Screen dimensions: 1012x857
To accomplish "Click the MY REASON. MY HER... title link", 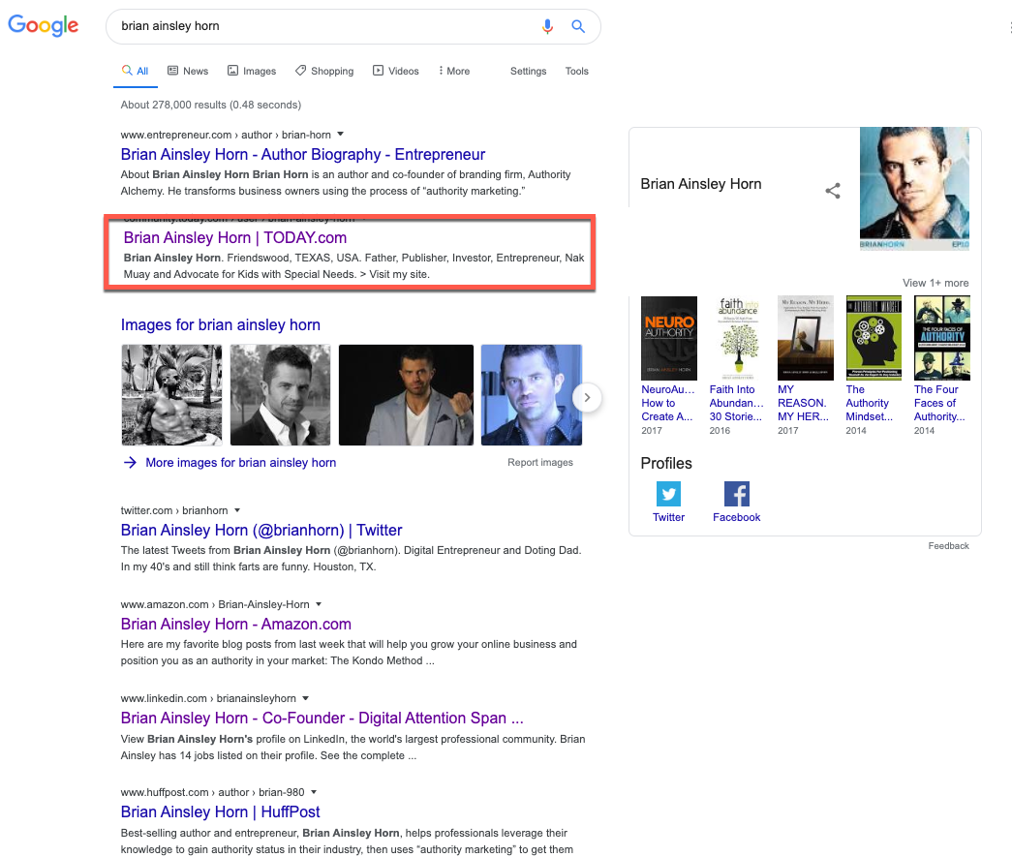I will 804,404.
